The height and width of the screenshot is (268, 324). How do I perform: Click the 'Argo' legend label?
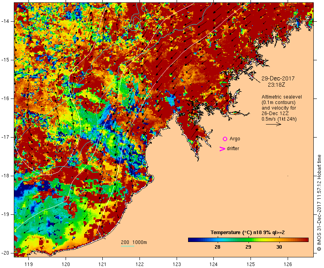pos(235,139)
